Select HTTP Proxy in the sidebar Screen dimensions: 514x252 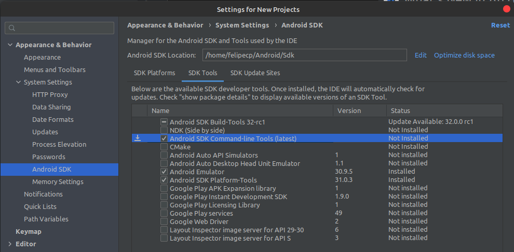click(50, 94)
